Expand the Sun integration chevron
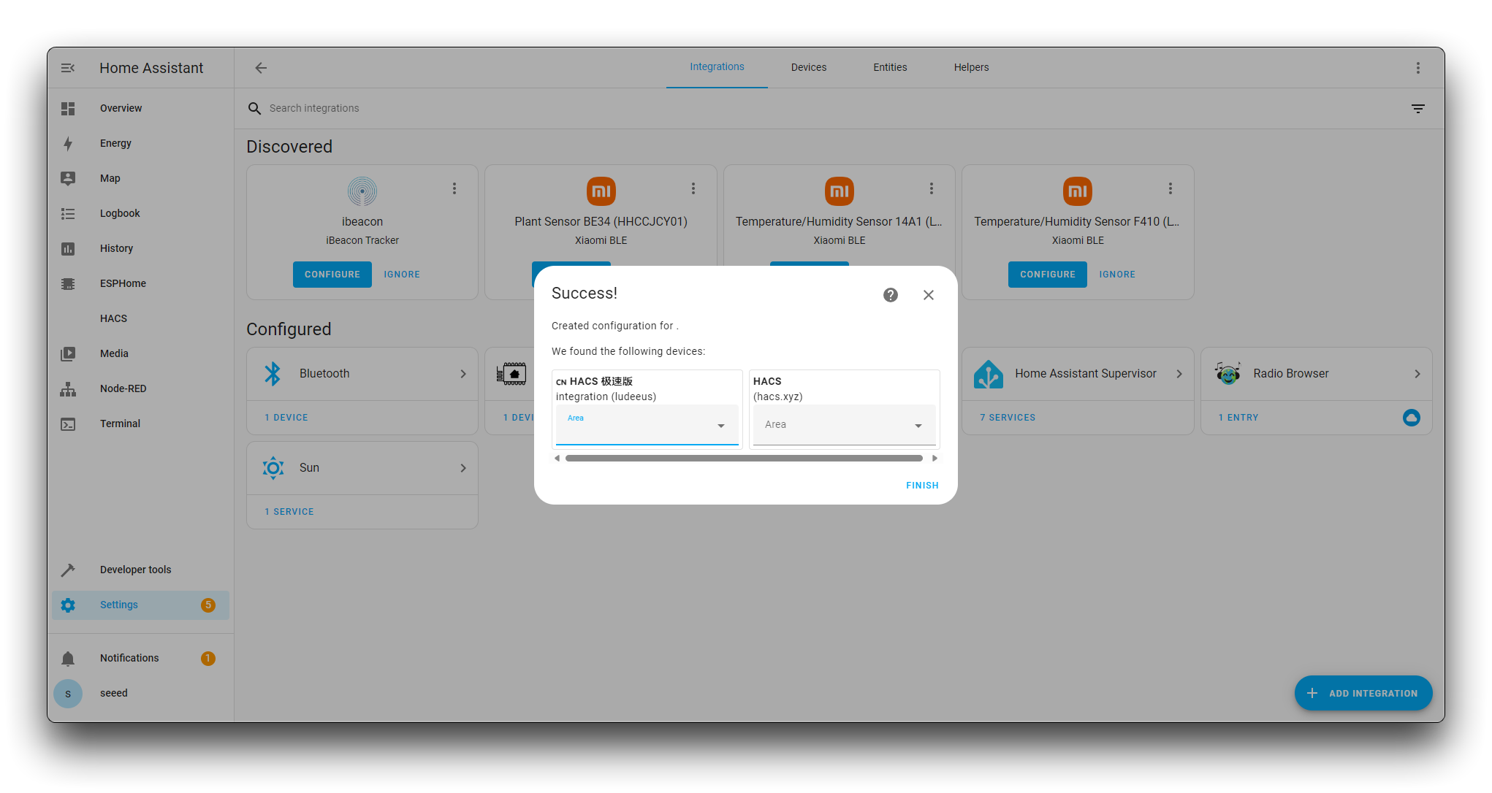 tap(463, 467)
